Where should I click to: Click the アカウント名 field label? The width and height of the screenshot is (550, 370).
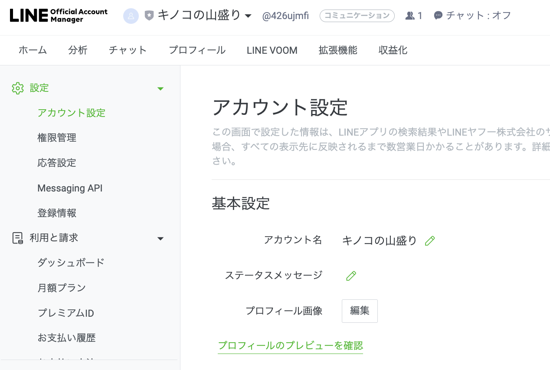click(293, 240)
